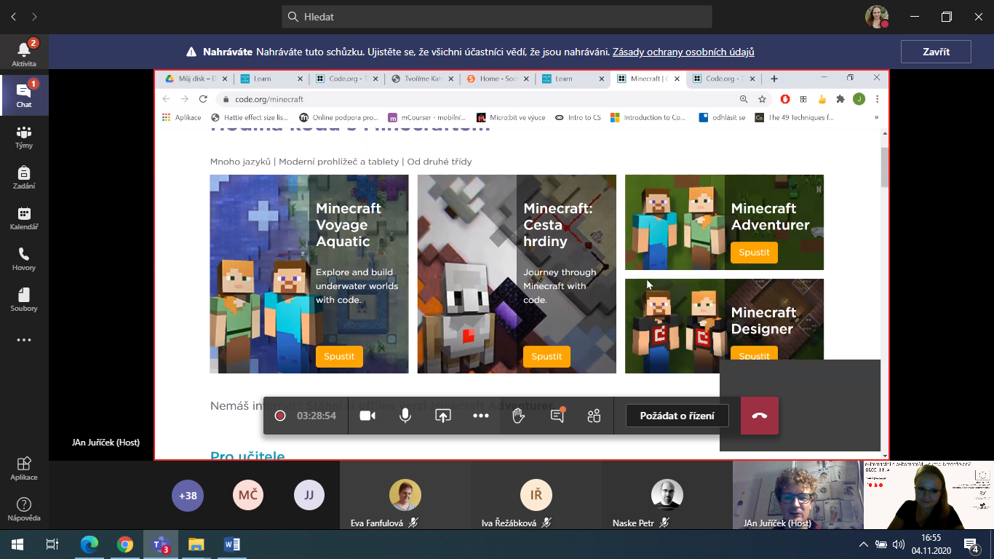Image resolution: width=994 pixels, height=559 pixels.
Task: Click the Zavřít button on recording banner
Action: pyautogui.click(x=936, y=52)
